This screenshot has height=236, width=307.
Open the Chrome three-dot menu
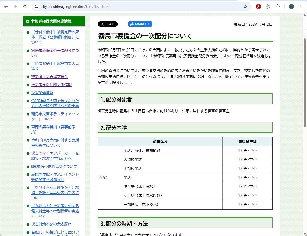(301, 7)
